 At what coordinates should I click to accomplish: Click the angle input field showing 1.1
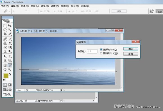92,51
